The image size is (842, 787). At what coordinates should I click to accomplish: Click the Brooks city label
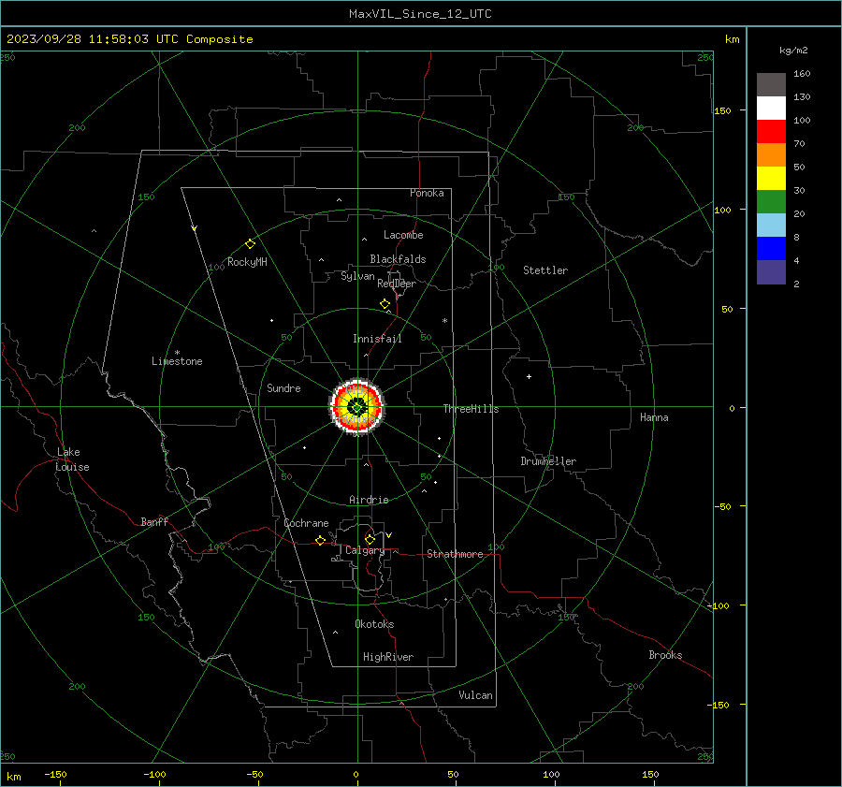click(x=665, y=655)
